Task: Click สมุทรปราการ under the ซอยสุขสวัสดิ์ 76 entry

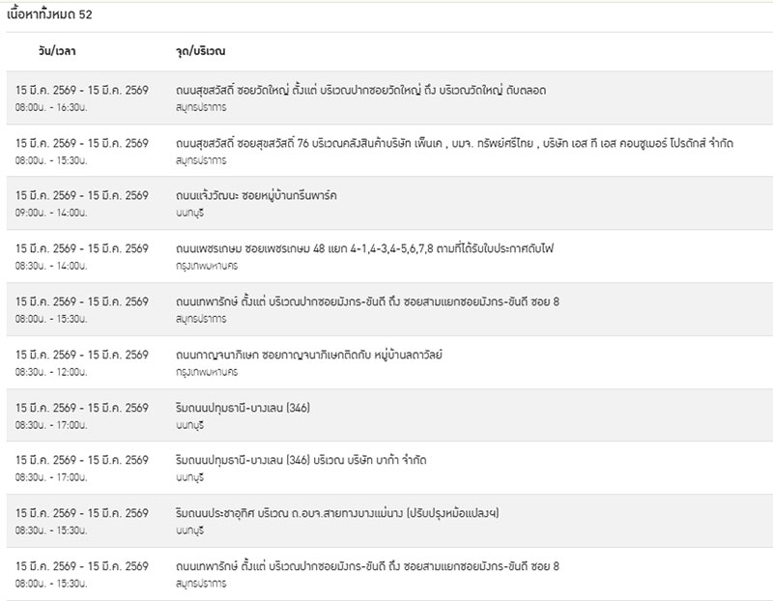Action: pyautogui.click(x=201, y=158)
